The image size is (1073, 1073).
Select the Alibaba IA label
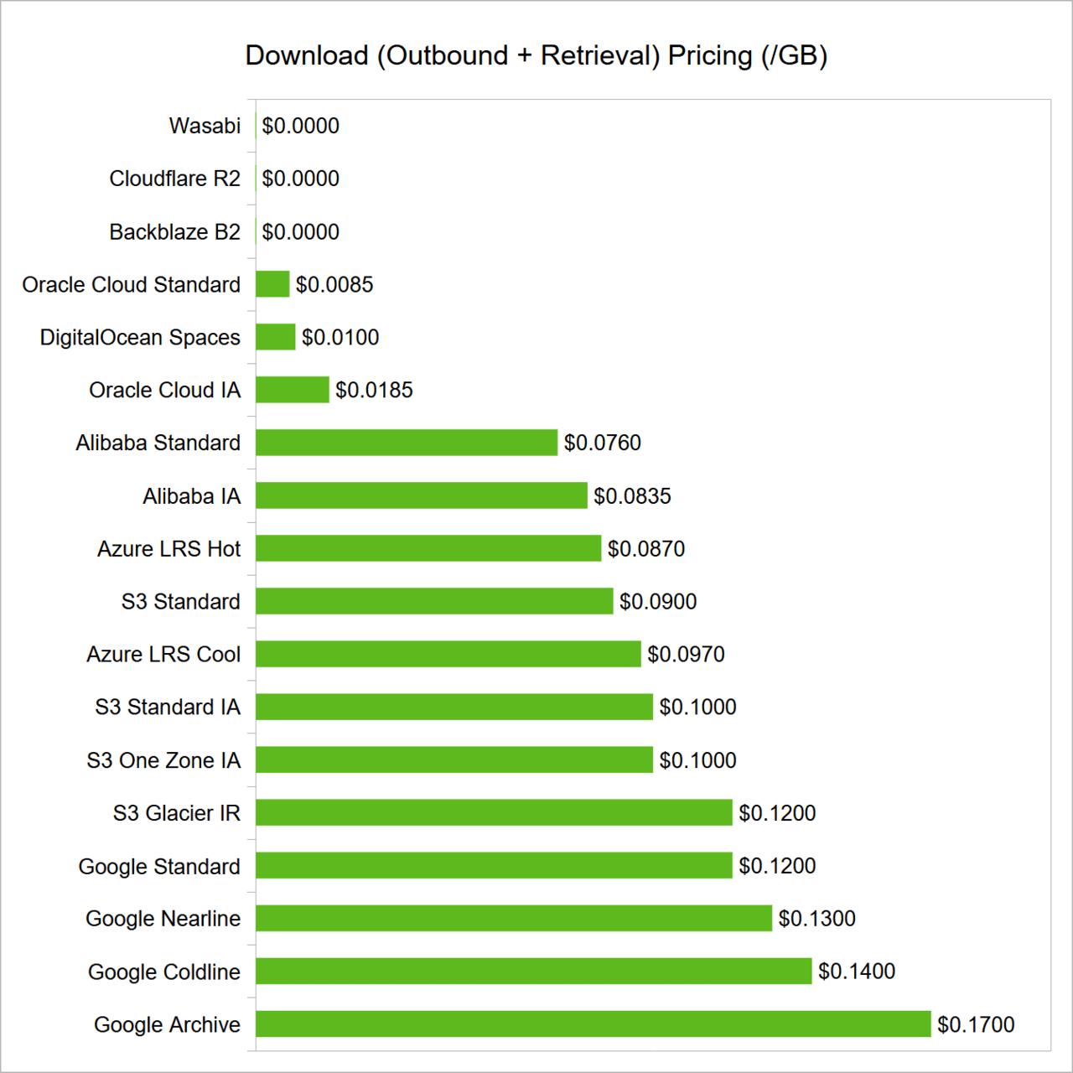coord(191,496)
